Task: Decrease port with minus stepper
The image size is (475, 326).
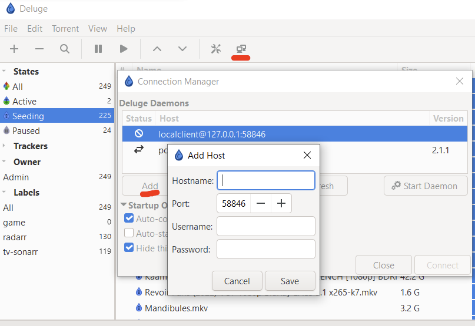Action: coord(261,203)
